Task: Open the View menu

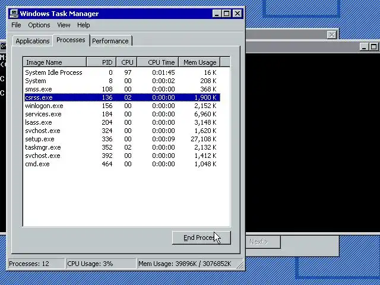Action: [64, 25]
